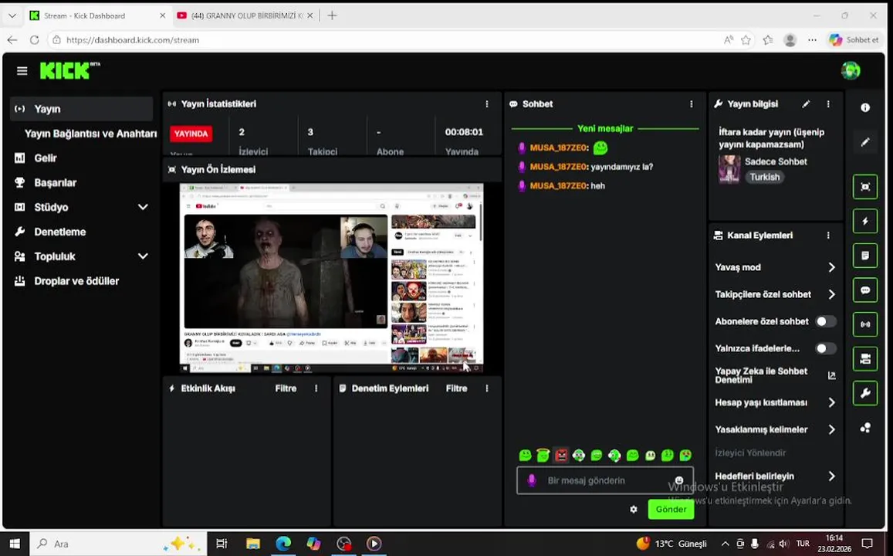Click the stream preview video thumbnail
This screenshot has width=893, height=556.
click(x=331, y=278)
